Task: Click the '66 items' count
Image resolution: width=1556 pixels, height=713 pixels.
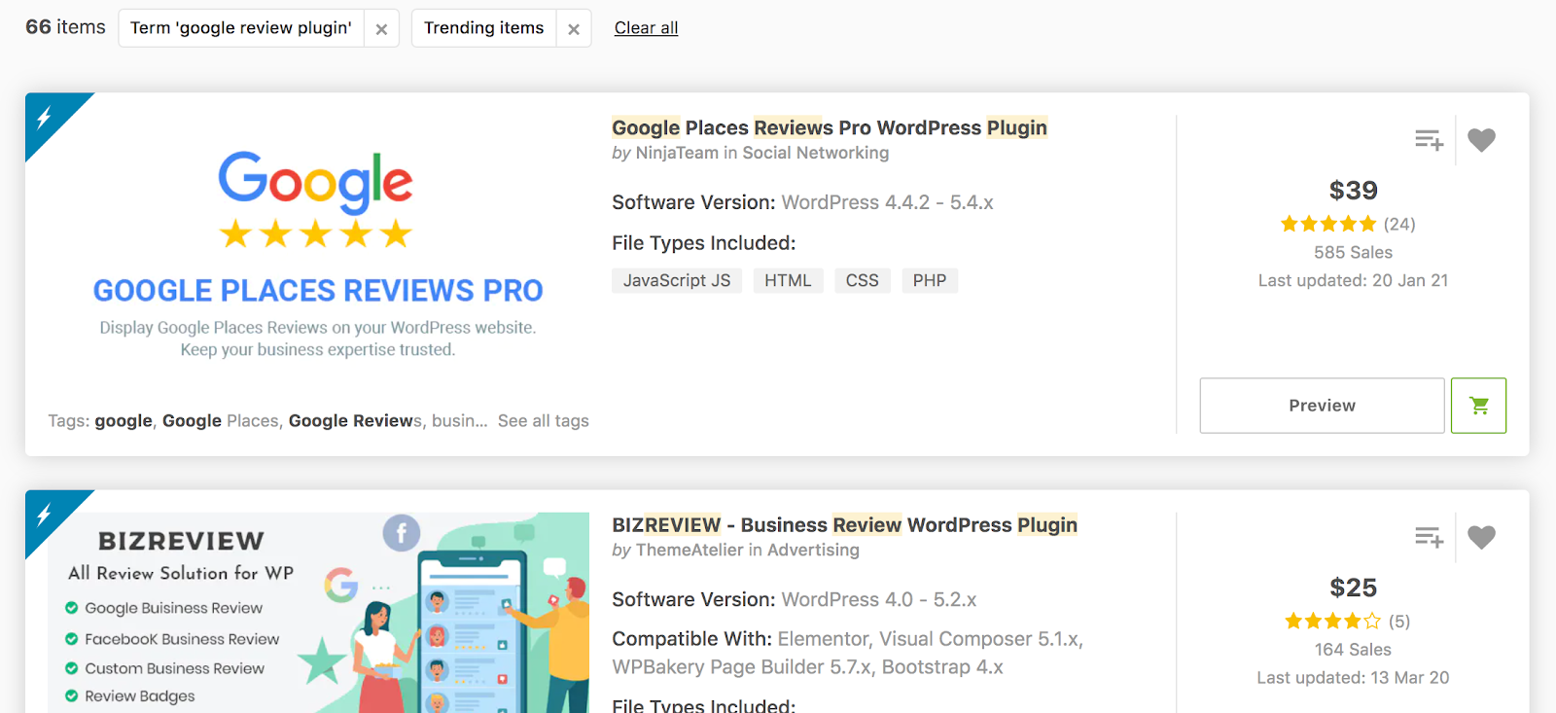Action: pyautogui.click(x=65, y=27)
